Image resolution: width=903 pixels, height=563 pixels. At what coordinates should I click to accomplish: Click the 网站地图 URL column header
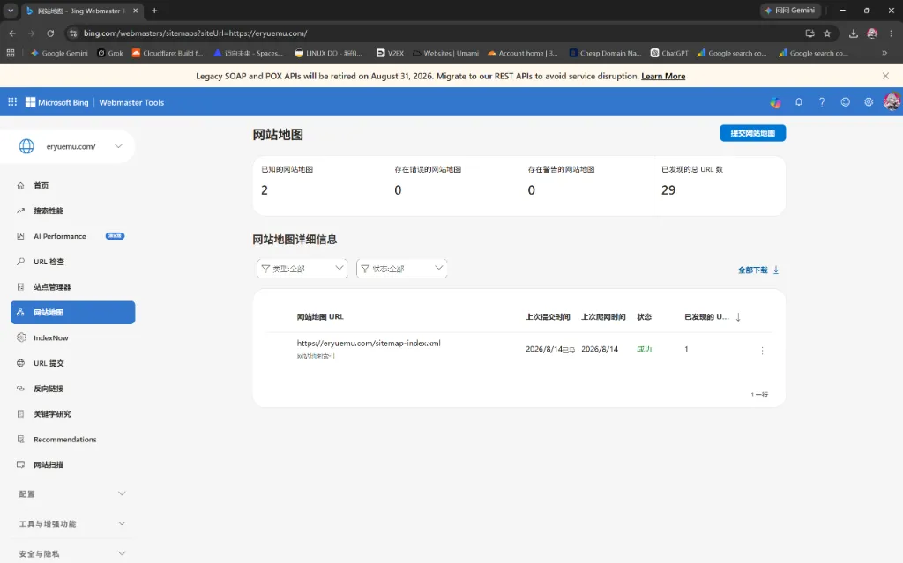[320, 316]
